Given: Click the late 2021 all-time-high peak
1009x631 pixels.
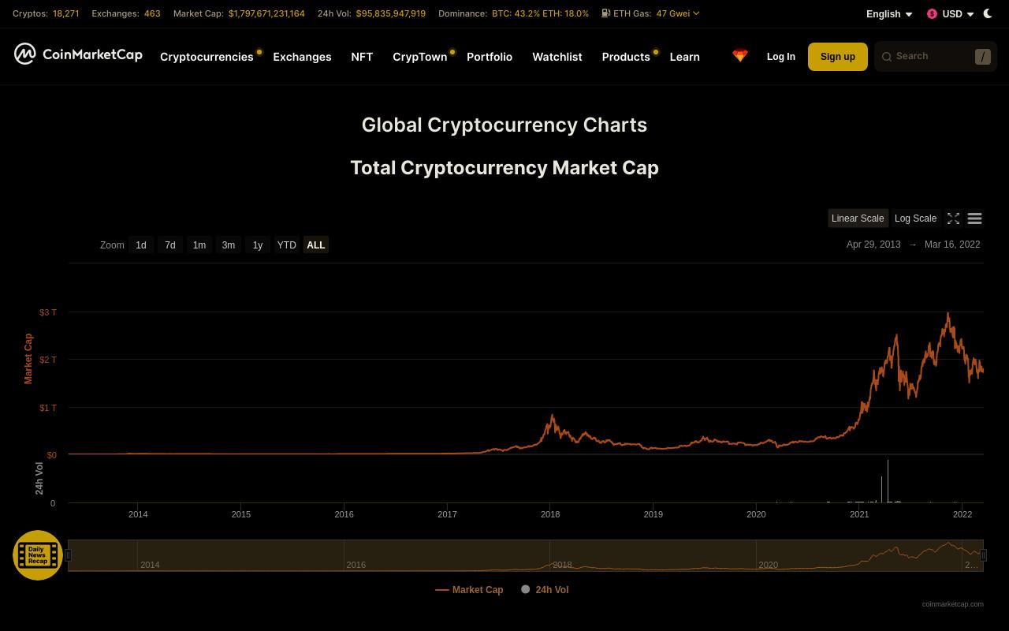Looking at the screenshot, I should [x=948, y=314].
